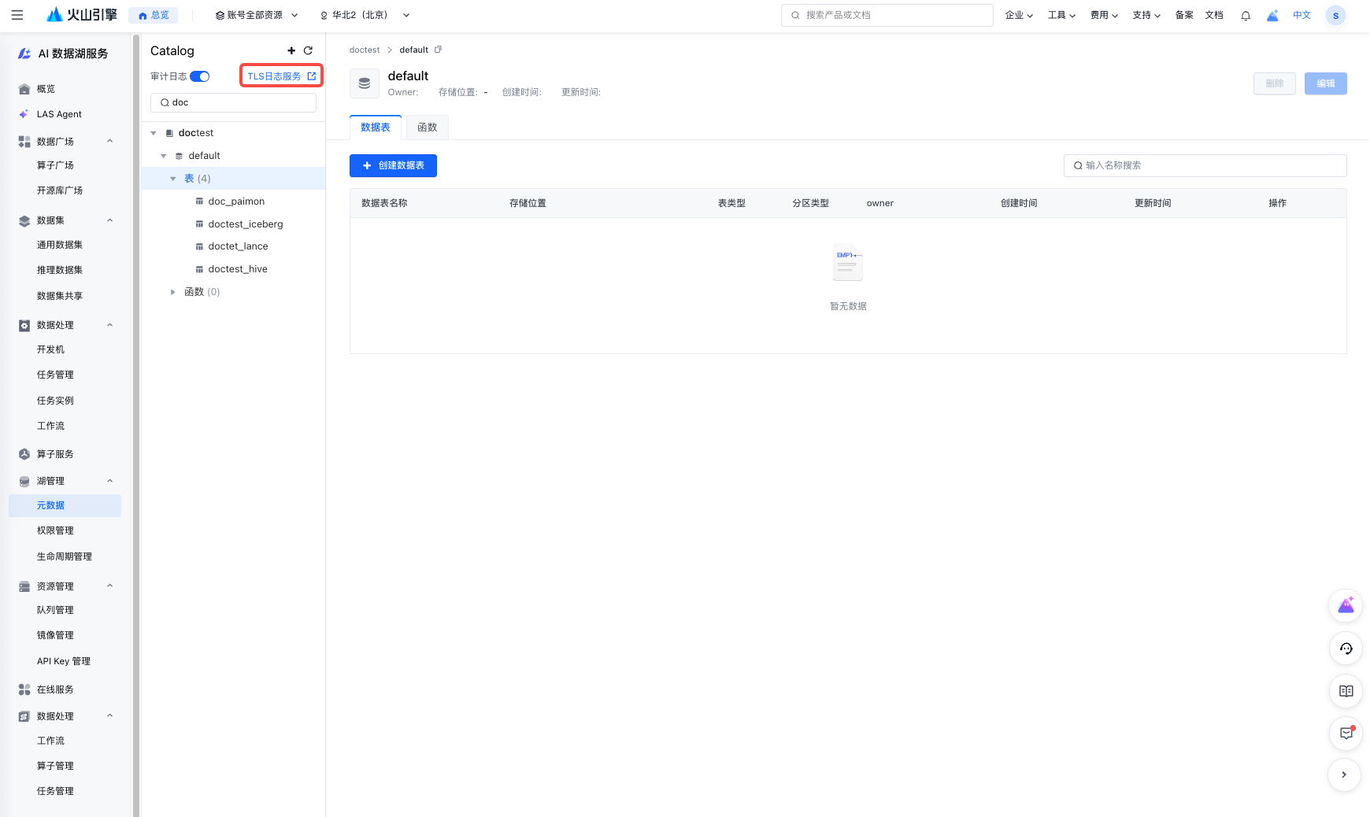This screenshot has width=1370, height=817.
Task: Open the 支持 header menu
Action: [x=1146, y=15]
